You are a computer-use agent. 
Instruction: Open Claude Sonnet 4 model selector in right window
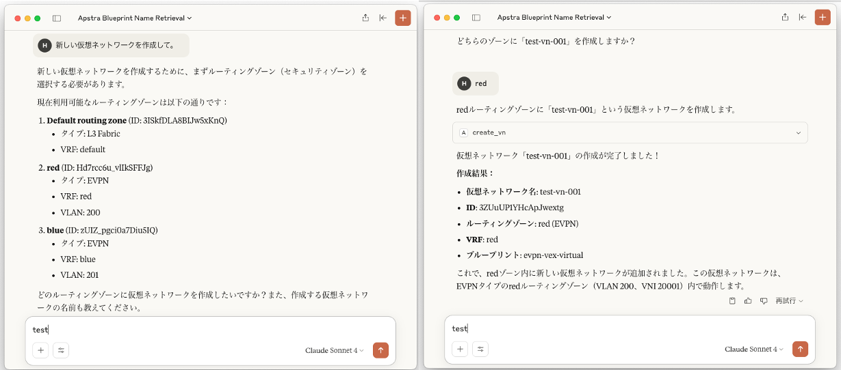755,350
